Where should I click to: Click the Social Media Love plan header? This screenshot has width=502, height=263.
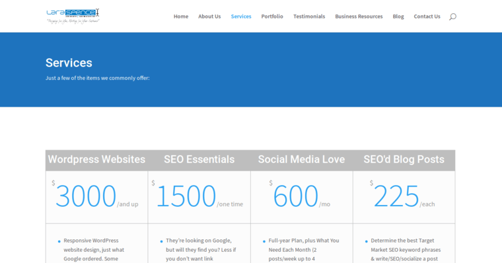coord(302,160)
